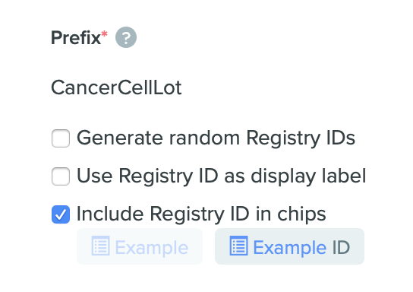413x292 pixels.
Task: Place cursor at end of CancerCellLot text
Action: tap(182, 88)
